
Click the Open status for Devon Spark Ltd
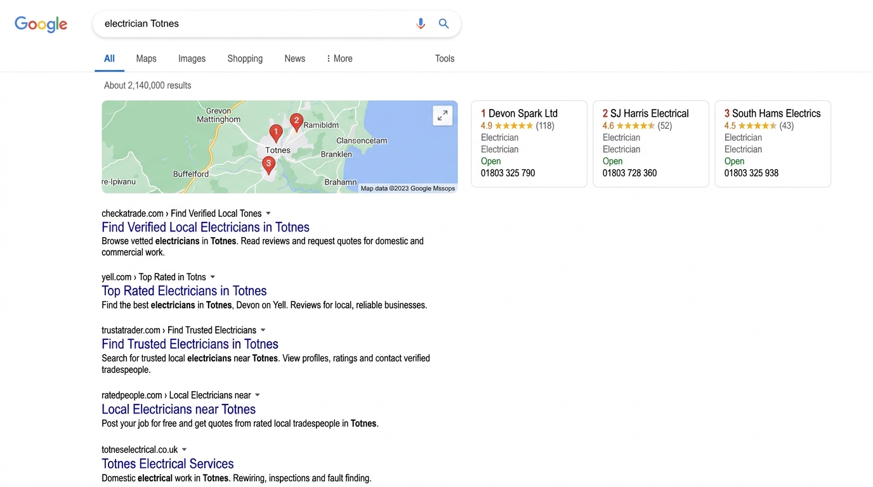pyautogui.click(x=491, y=161)
